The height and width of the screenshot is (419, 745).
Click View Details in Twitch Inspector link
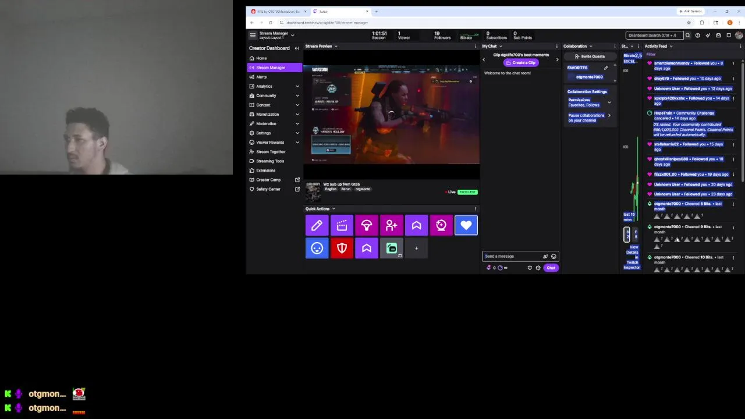coord(632,257)
